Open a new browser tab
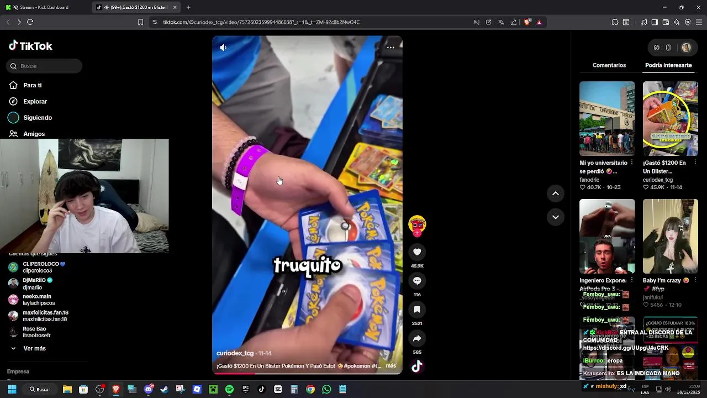This screenshot has height=398, width=707. click(x=188, y=7)
